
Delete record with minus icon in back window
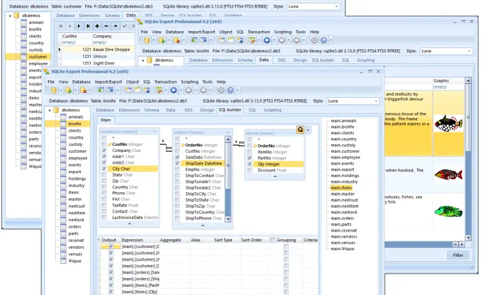pyautogui.click(x=106, y=26)
